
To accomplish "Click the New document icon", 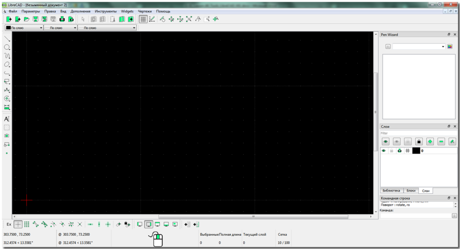I will tap(9, 19).
